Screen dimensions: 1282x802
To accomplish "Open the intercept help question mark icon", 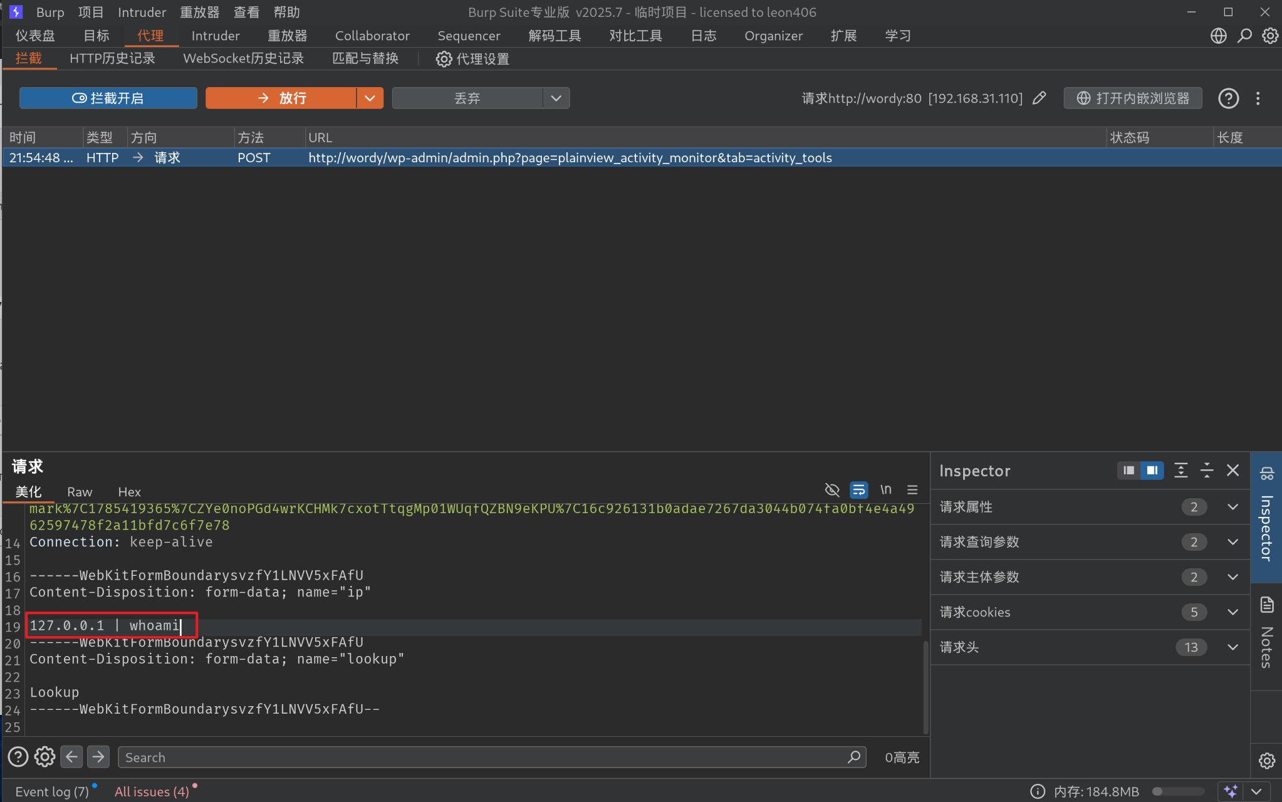I will pos(1228,98).
